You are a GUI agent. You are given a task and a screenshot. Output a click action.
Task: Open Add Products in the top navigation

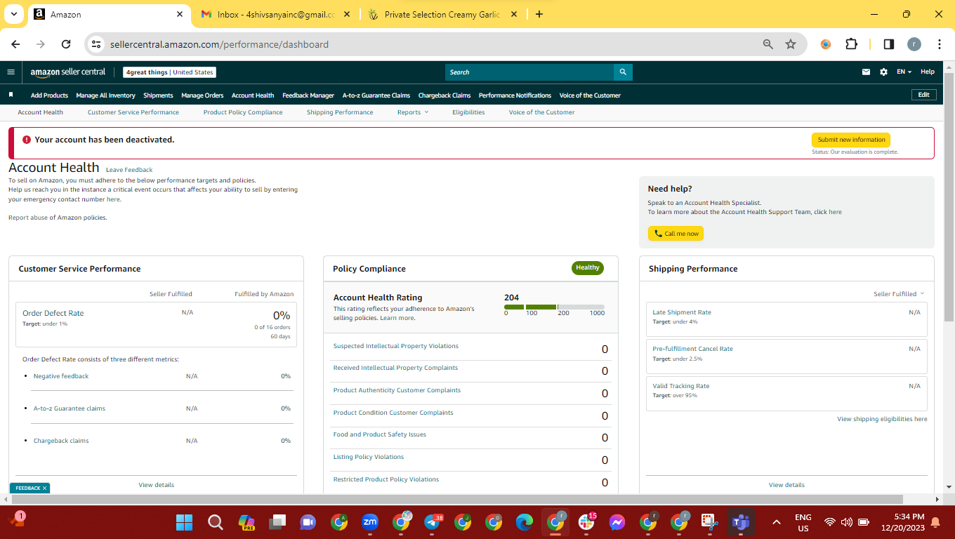pyautogui.click(x=49, y=95)
